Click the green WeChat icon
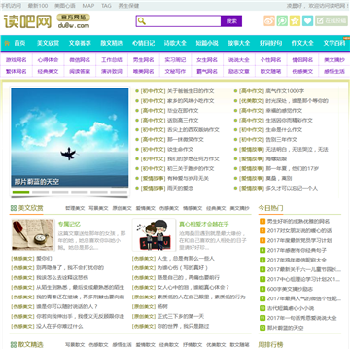The height and width of the screenshot is (350, 350). [x=282, y=21]
